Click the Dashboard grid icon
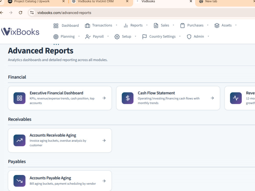The image size is (255, 191). 56,26
